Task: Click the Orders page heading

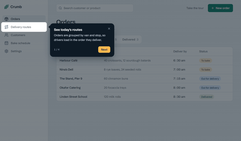Action: point(66,21)
